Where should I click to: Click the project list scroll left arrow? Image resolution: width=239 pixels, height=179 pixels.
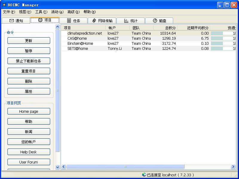(64, 167)
